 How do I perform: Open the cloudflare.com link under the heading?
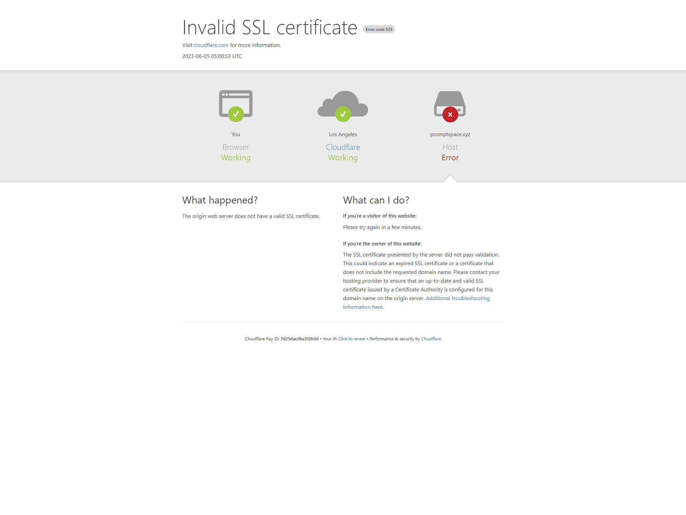(211, 45)
